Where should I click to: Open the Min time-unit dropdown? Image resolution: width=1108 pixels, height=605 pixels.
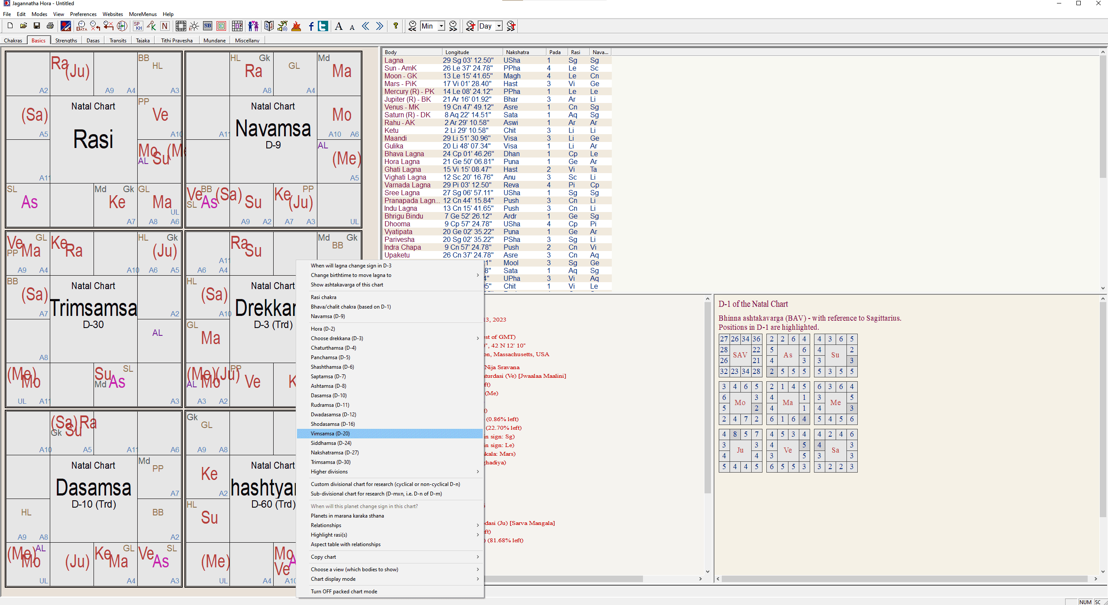441,26
